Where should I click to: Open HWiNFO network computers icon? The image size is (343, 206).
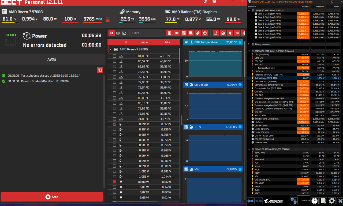pos(293,201)
